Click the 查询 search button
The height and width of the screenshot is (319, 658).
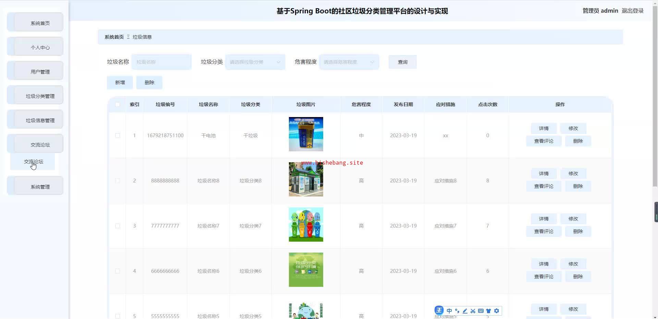coord(402,62)
